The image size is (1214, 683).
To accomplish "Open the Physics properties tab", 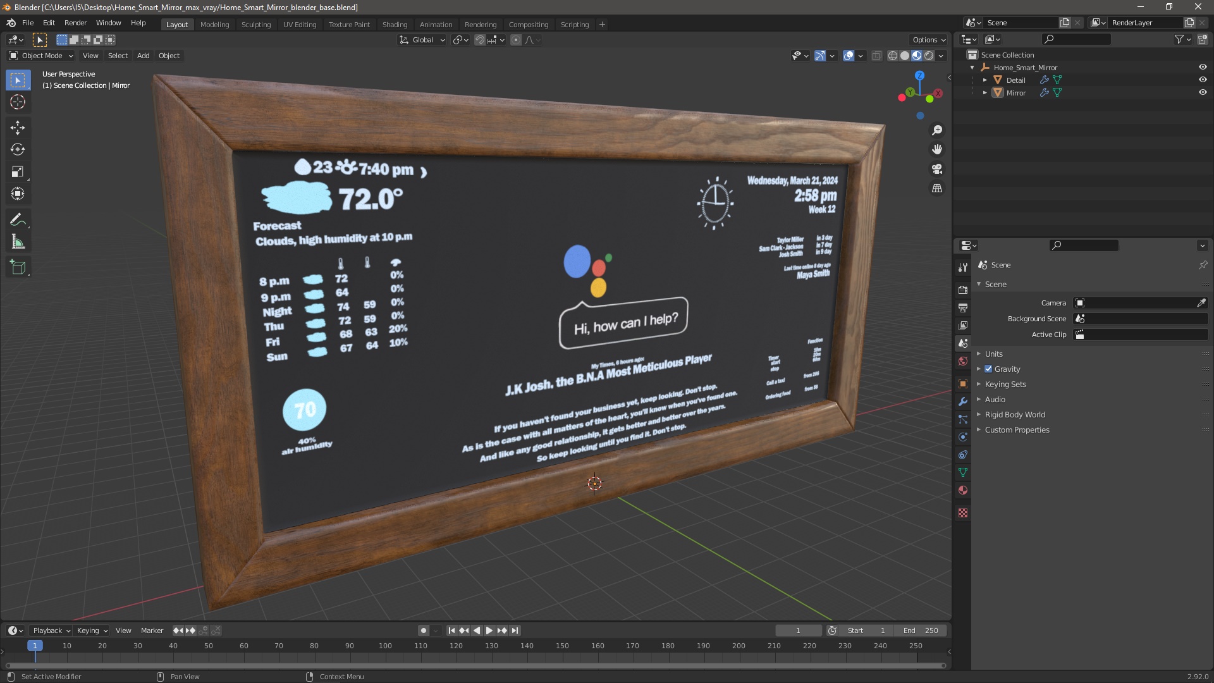I will (x=963, y=437).
